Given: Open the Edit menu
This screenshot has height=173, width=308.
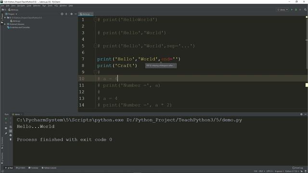Looking at the screenshot, I should point(8,6).
